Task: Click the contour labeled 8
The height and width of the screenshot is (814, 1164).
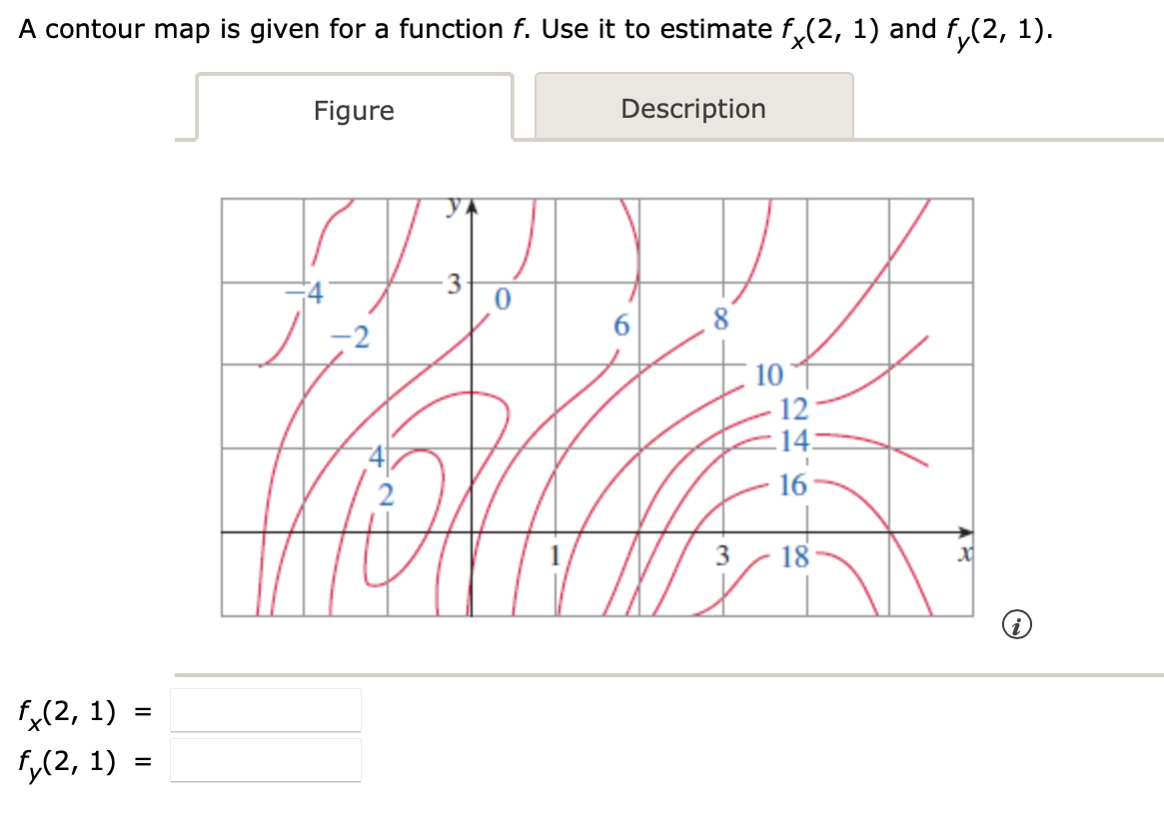Action: 720,320
